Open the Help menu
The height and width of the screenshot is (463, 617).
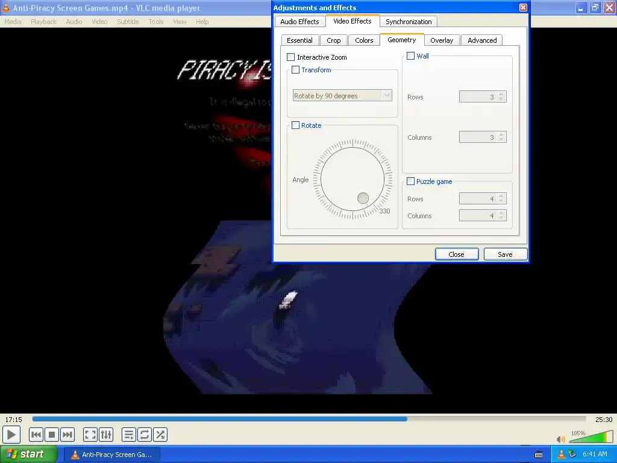(202, 22)
